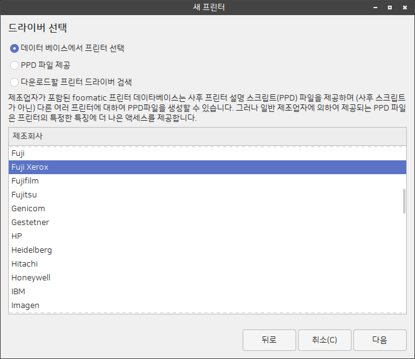Choose the PPD file provide option

point(14,65)
